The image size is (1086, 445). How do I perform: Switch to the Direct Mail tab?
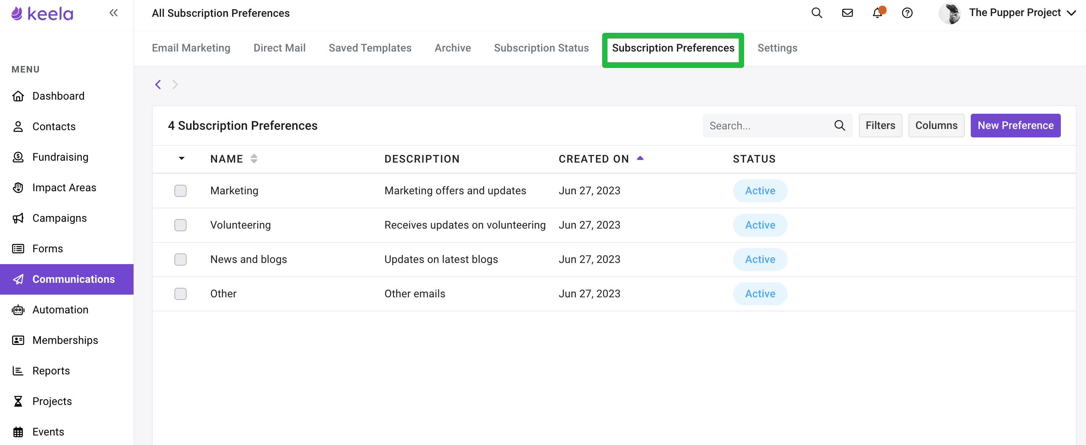279,48
